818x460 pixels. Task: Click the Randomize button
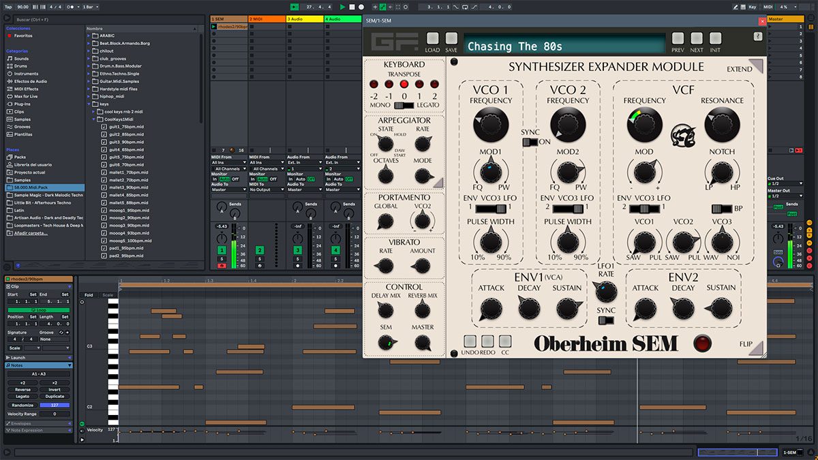pyautogui.click(x=22, y=405)
